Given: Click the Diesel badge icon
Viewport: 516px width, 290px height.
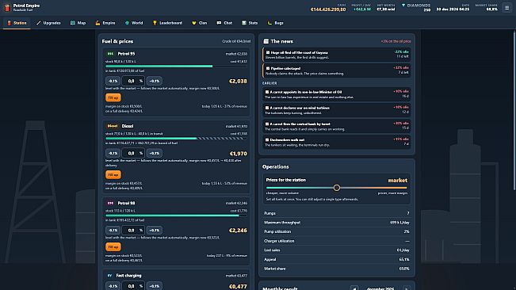Looking at the screenshot, I should 113,126.
